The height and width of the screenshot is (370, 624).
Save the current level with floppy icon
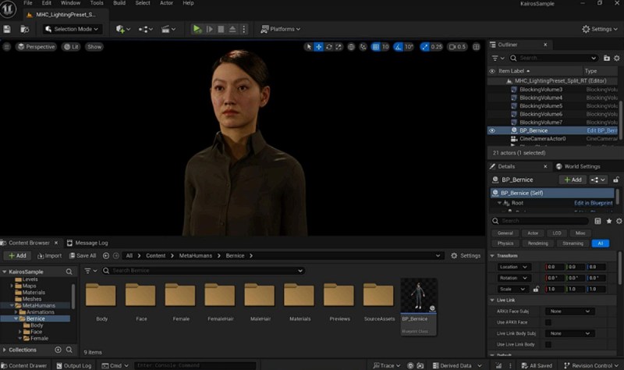(x=7, y=29)
